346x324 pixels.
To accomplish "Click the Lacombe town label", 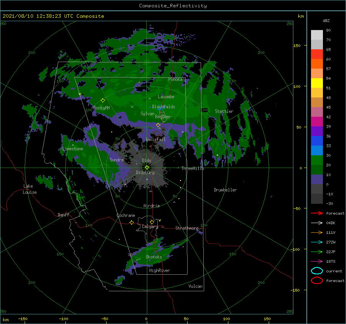I will [166, 97].
